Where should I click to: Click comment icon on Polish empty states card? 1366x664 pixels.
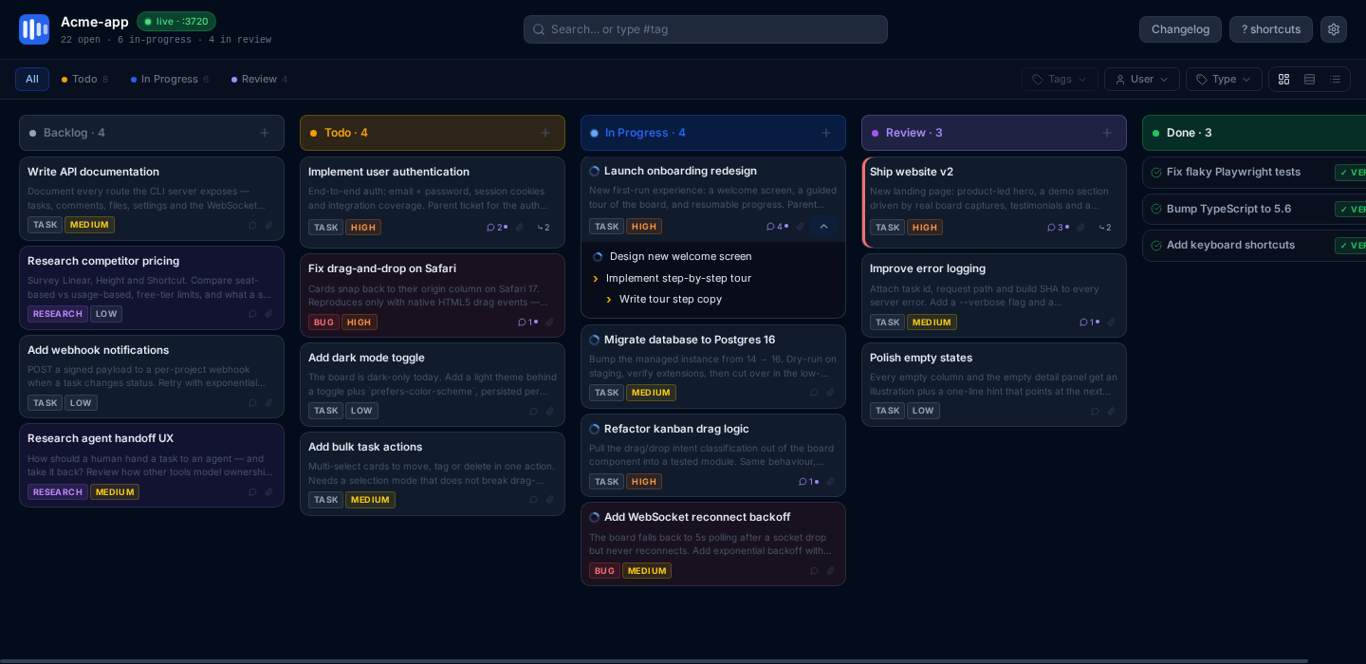point(1095,412)
